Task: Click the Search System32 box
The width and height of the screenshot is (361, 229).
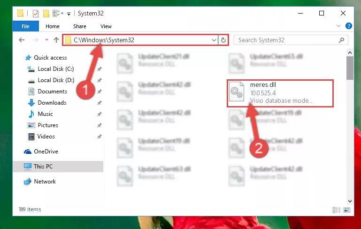Action: coord(291,40)
